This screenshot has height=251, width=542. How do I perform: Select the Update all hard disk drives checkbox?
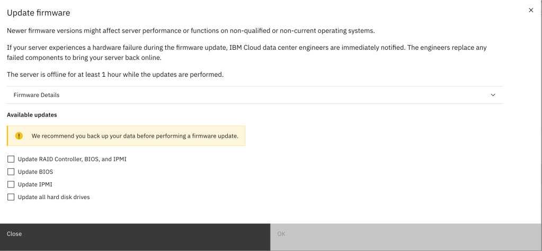click(x=11, y=197)
